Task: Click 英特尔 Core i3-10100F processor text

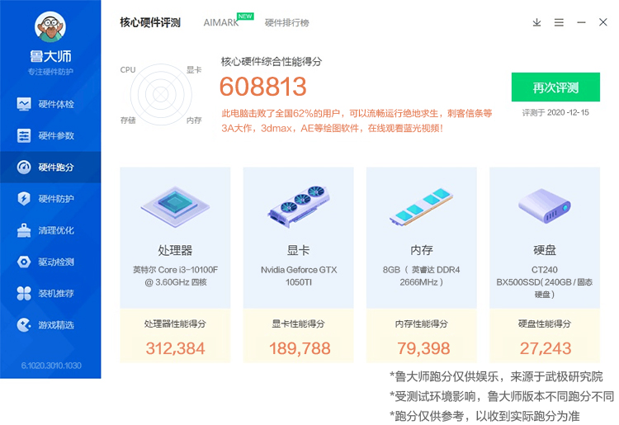Action: coord(175,276)
